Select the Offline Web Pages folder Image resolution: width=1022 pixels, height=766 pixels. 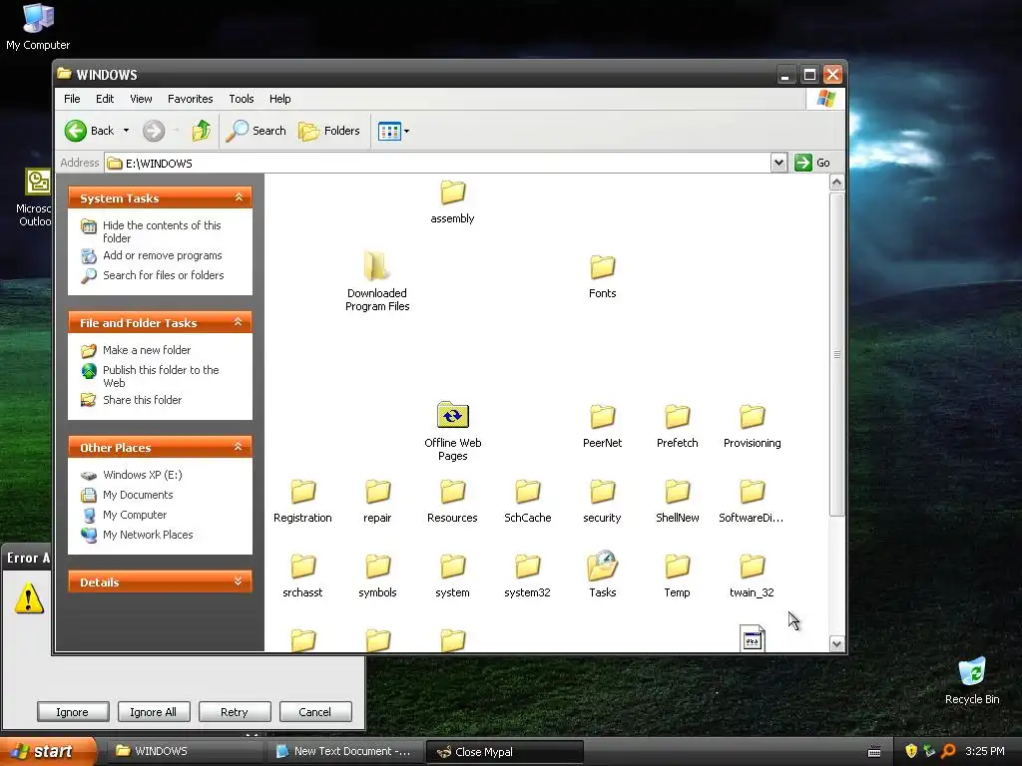[x=452, y=431]
